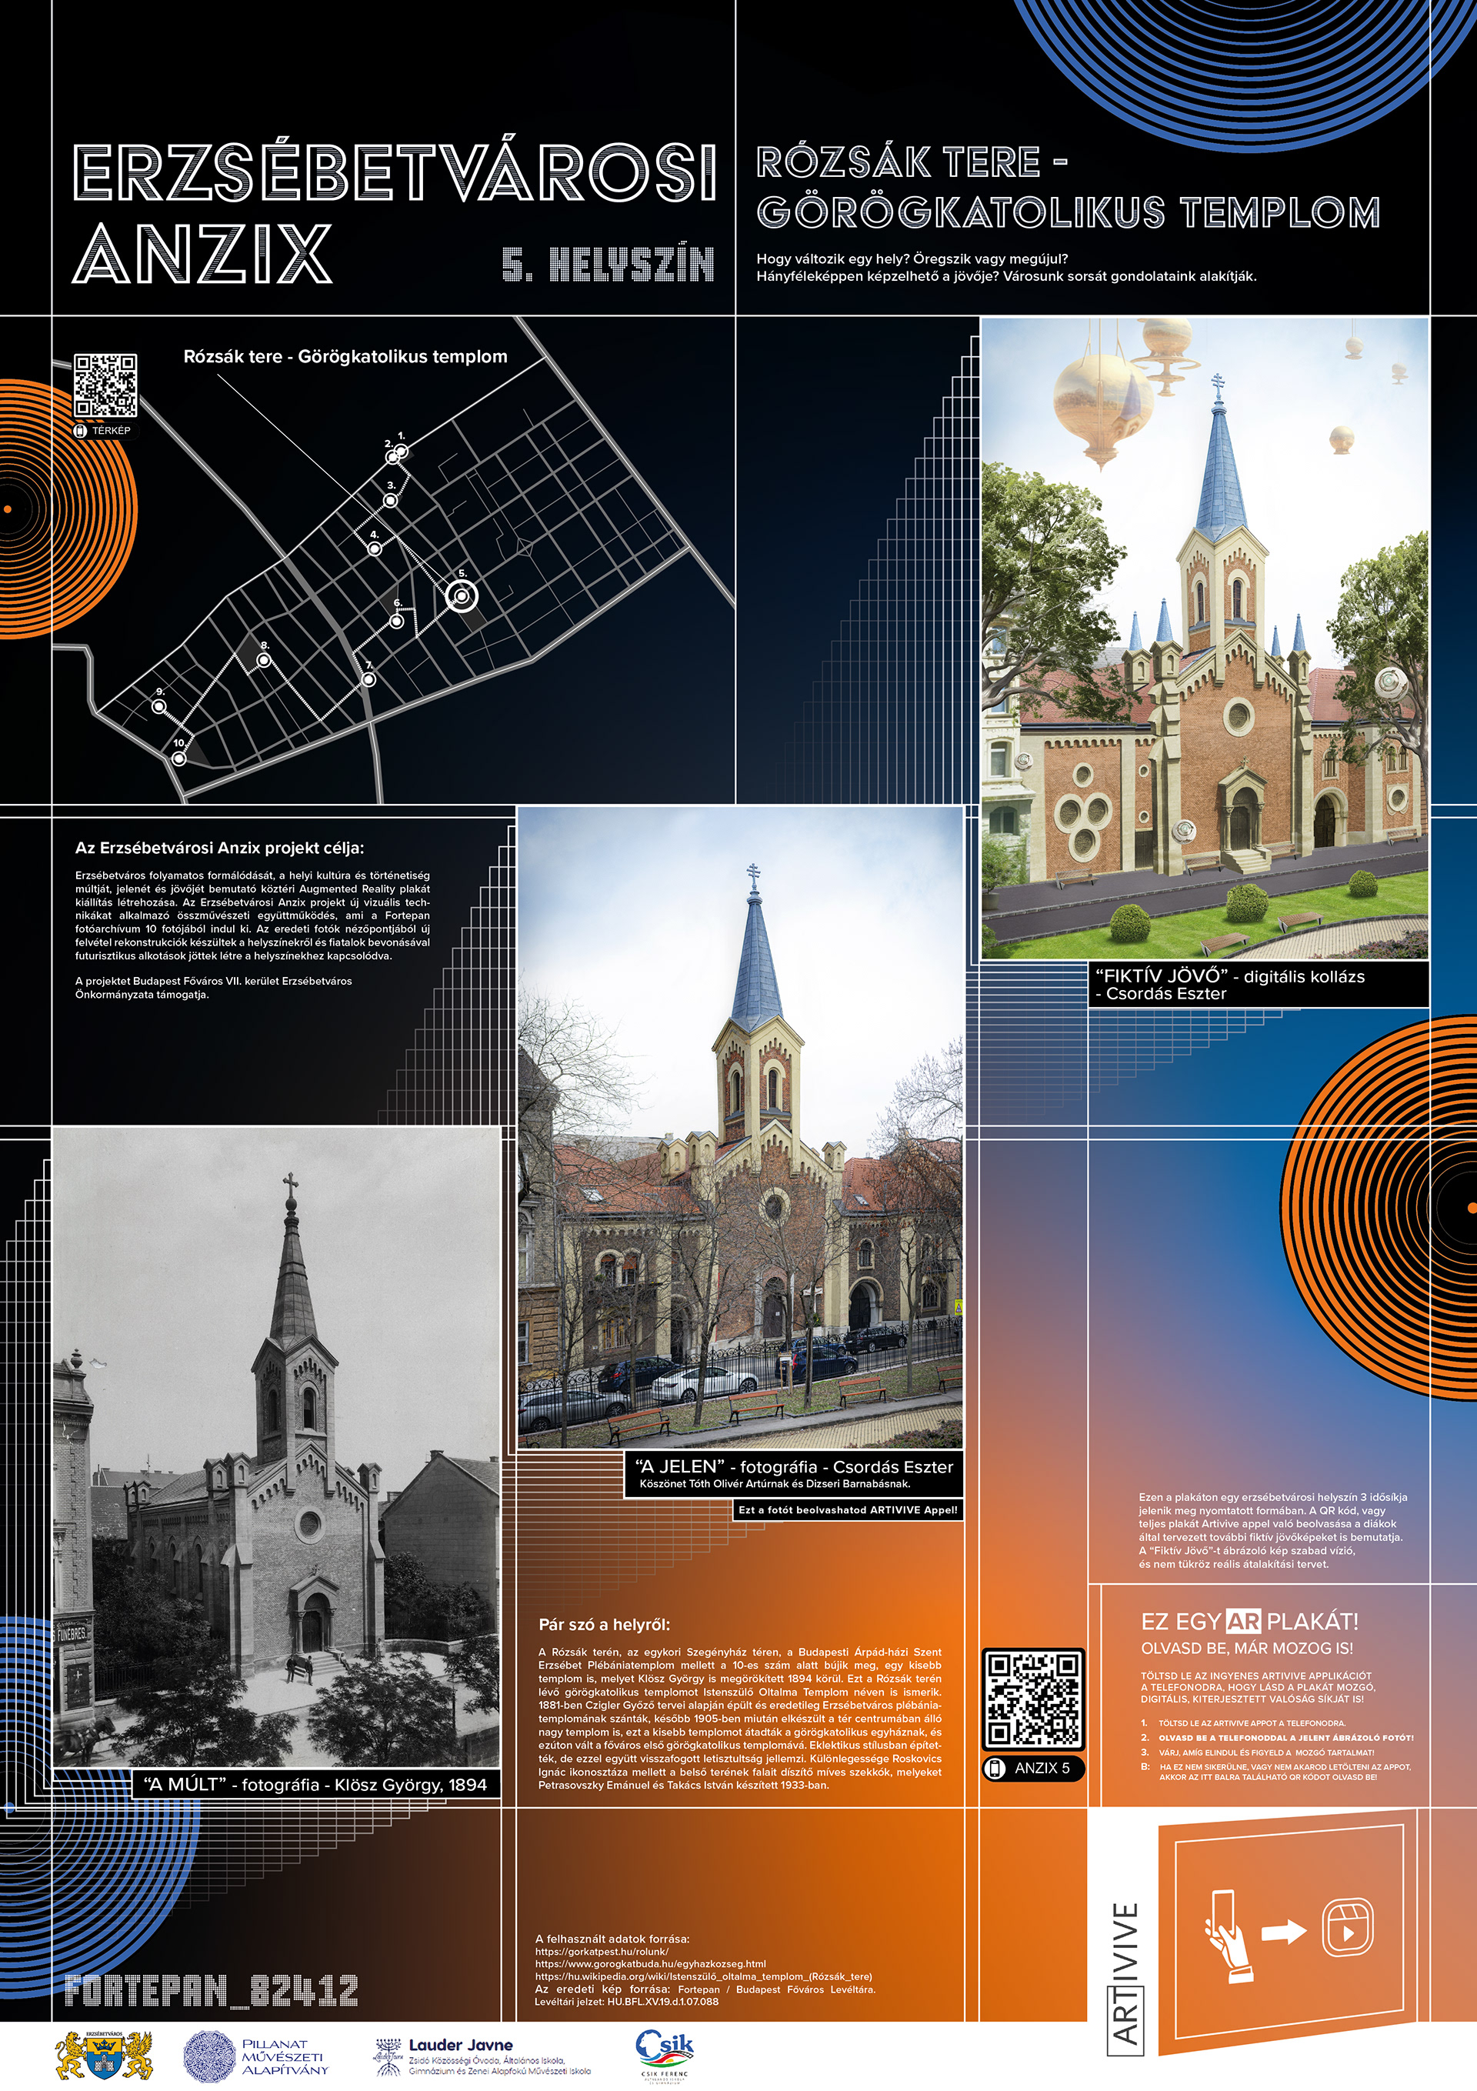Click the '5. HELYSZÍN' heading
This screenshot has width=1477, height=2091.
click(608, 264)
